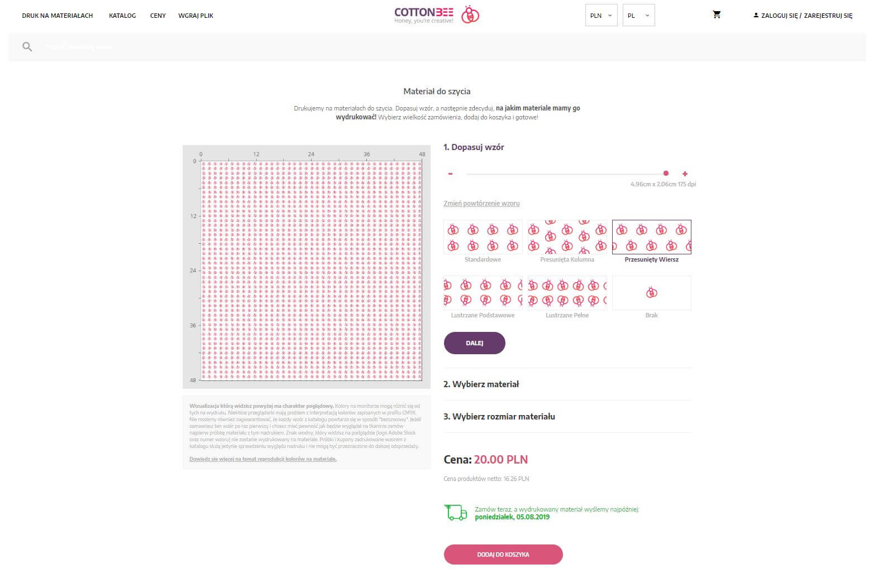Click the green delivery truck icon

456,513
